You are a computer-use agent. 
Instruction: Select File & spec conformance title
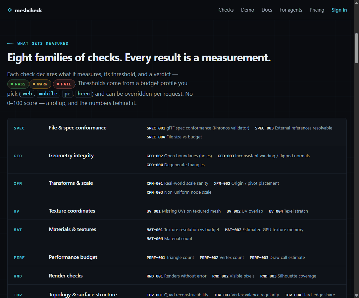(77, 128)
